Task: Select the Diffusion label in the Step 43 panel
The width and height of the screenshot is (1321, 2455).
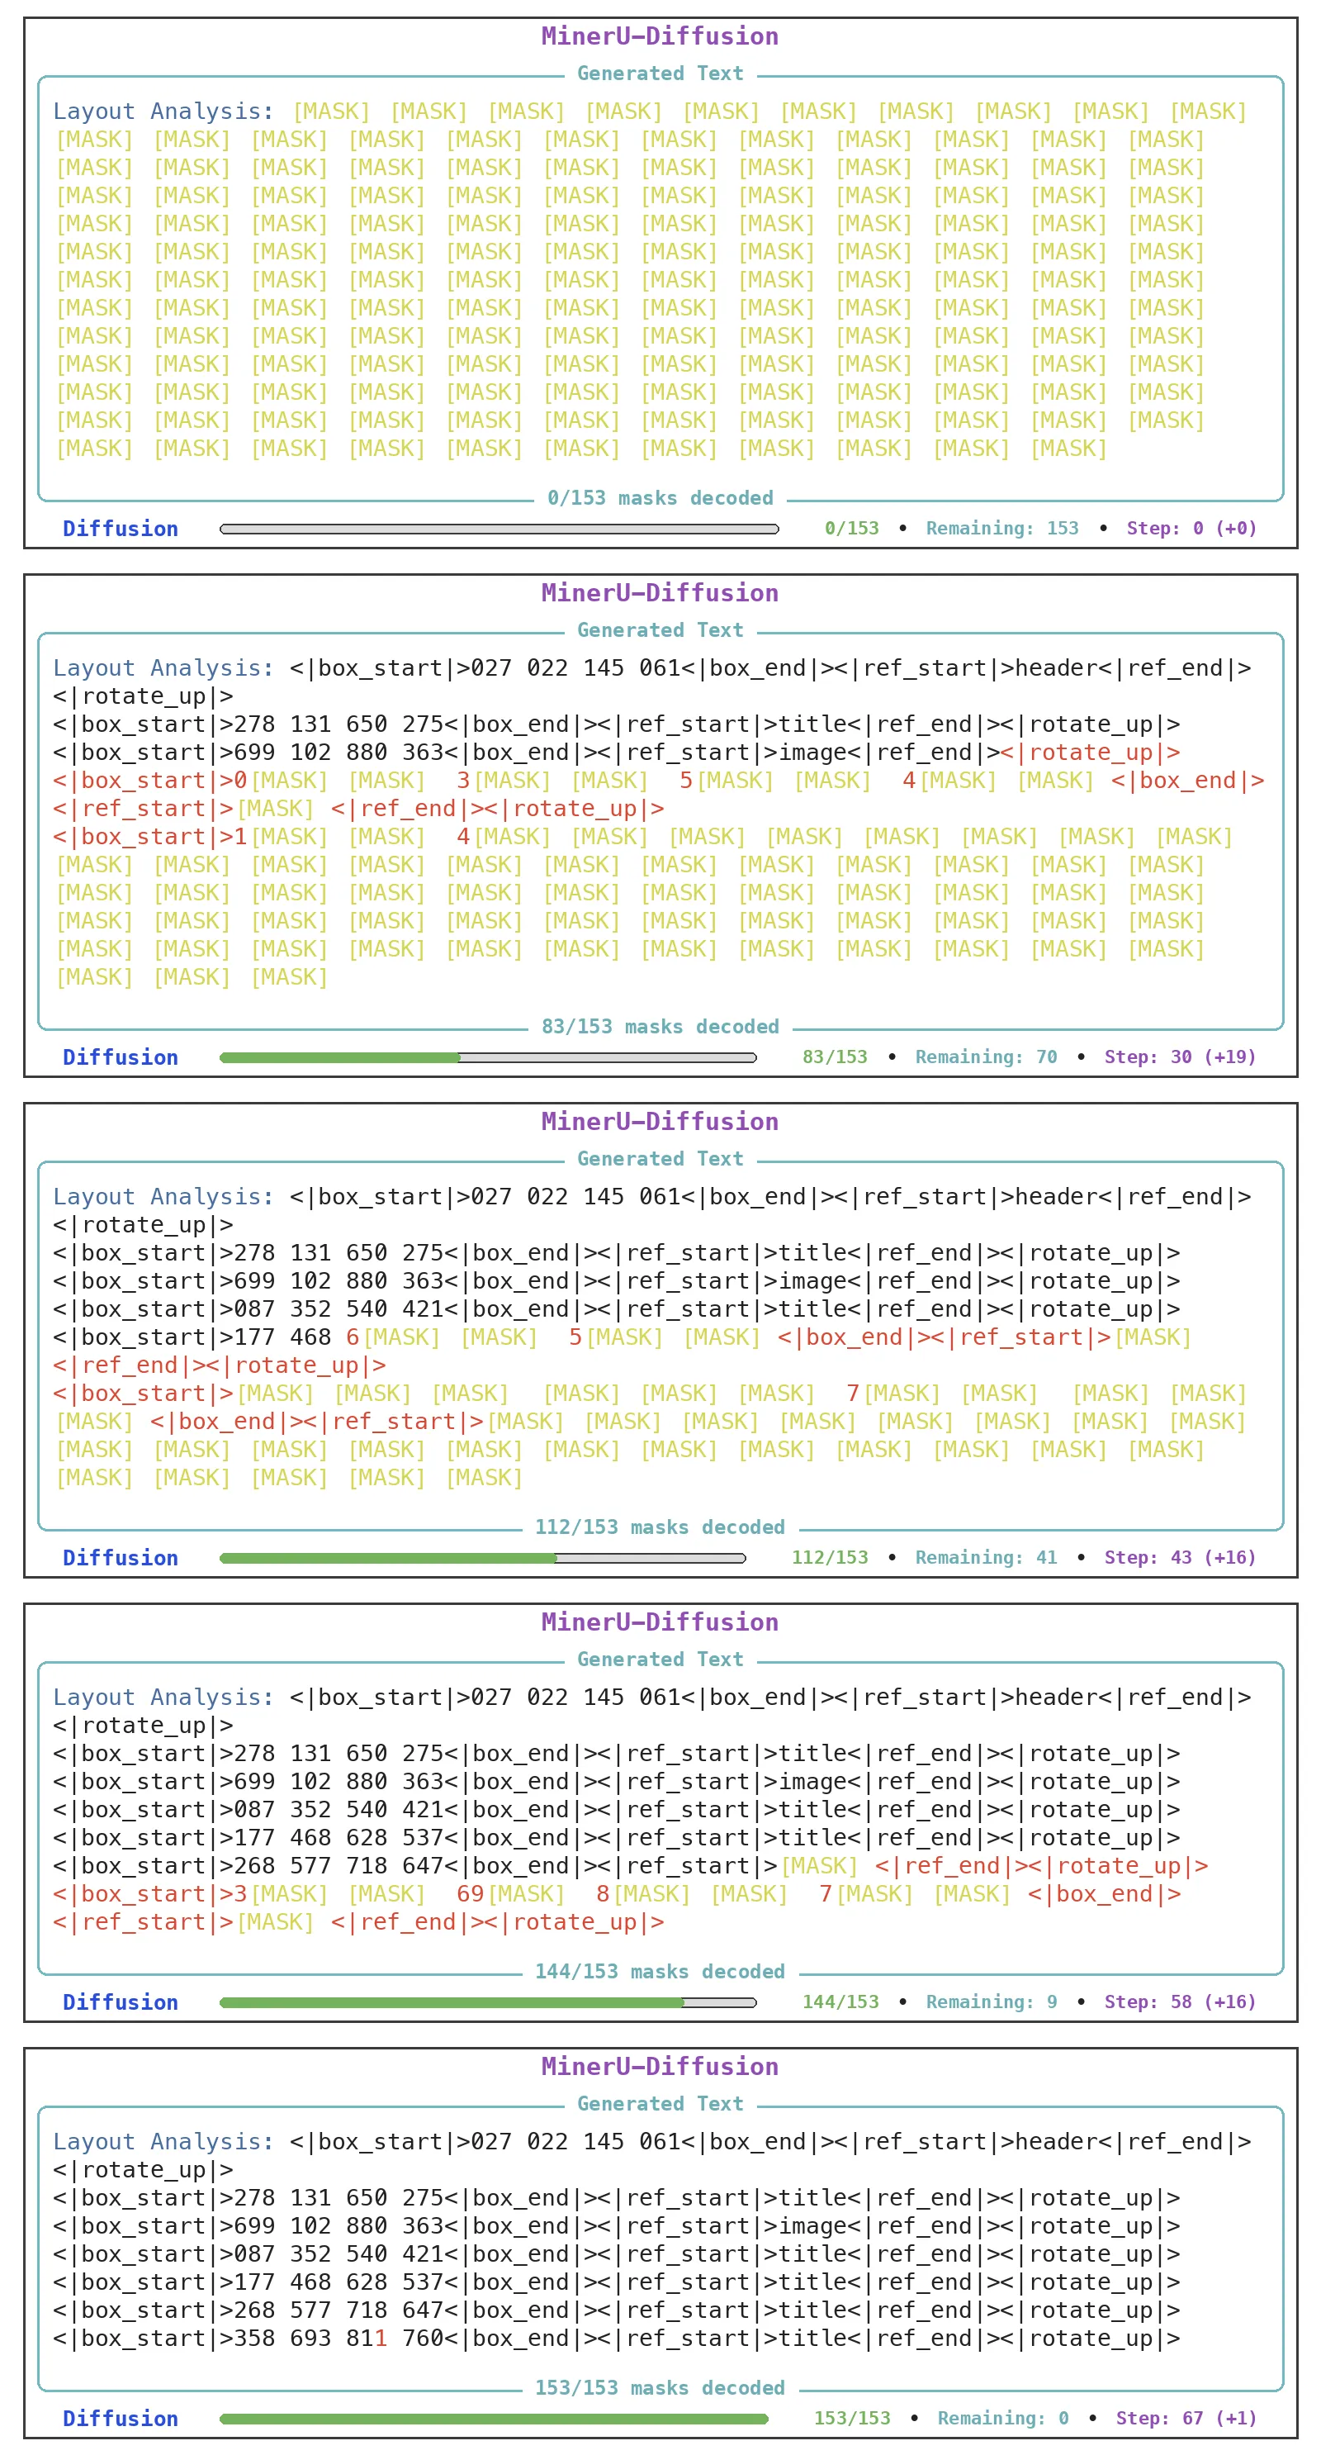Action: pyautogui.click(x=120, y=1558)
